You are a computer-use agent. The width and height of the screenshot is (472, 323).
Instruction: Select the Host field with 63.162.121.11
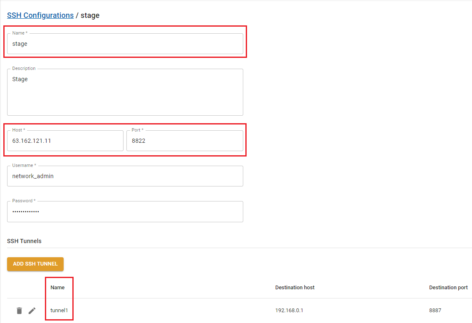pyautogui.click(x=65, y=141)
